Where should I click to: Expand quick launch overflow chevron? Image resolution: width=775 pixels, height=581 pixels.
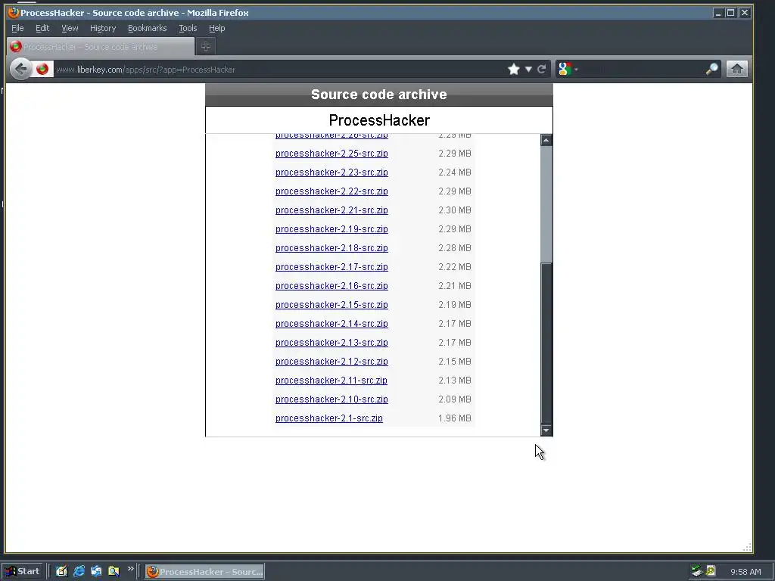click(x=130, y=569)
